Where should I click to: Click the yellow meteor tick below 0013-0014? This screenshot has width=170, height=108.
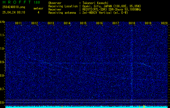(x=62, y=107)
